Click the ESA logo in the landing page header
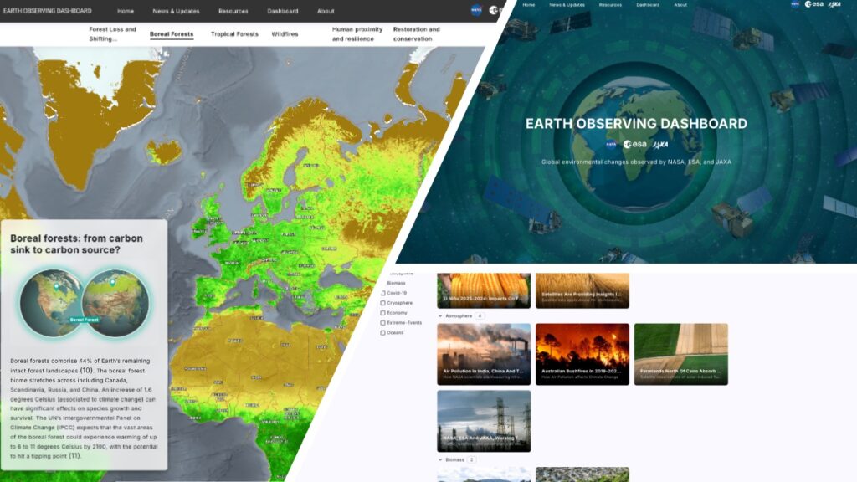This screenshot has width=857, height=482. [813, 4]
